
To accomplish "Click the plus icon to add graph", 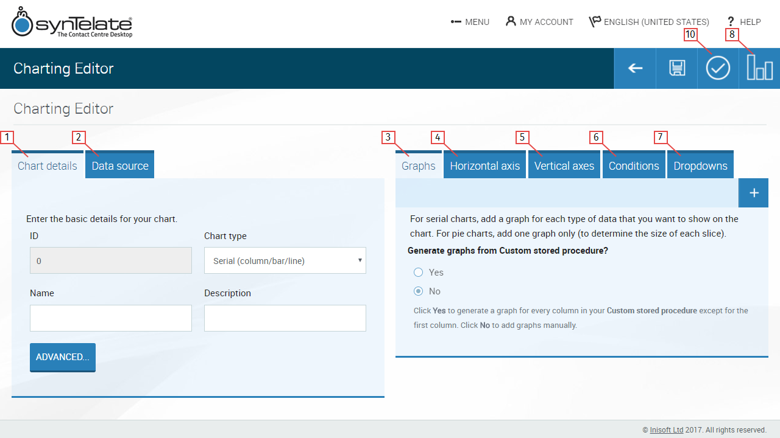I will (753, 193).
